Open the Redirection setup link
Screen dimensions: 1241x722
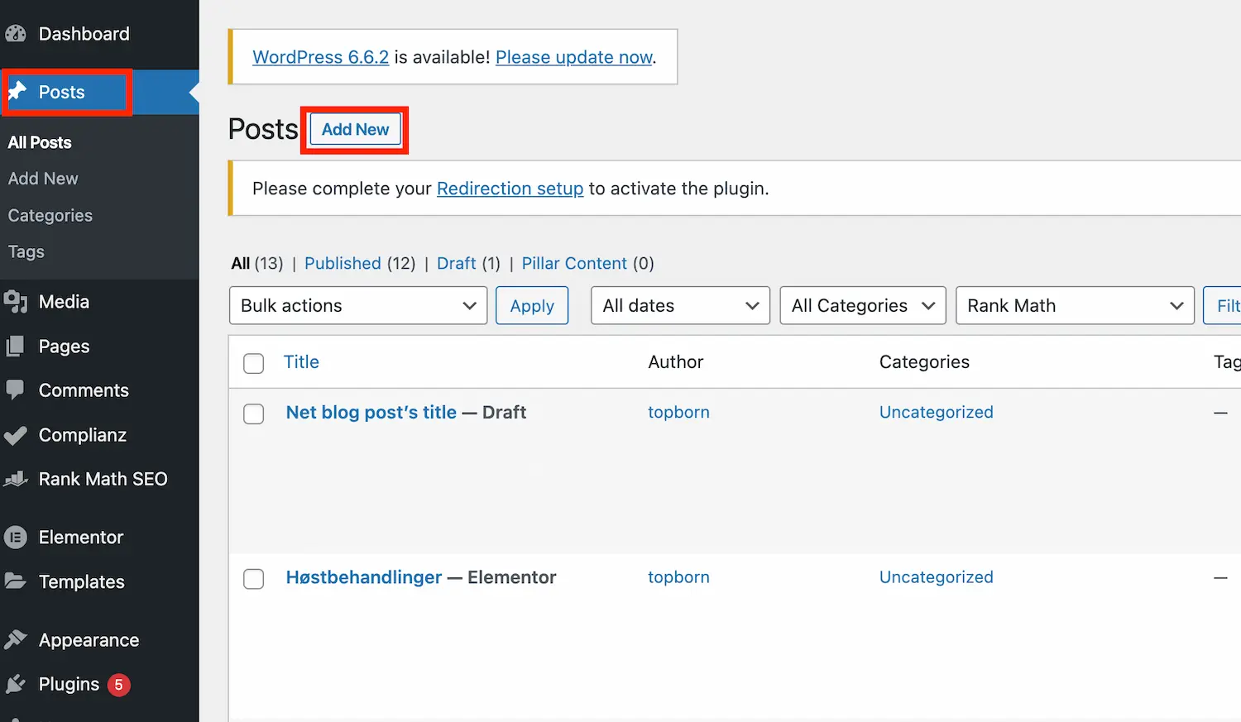tap(510, 189)
